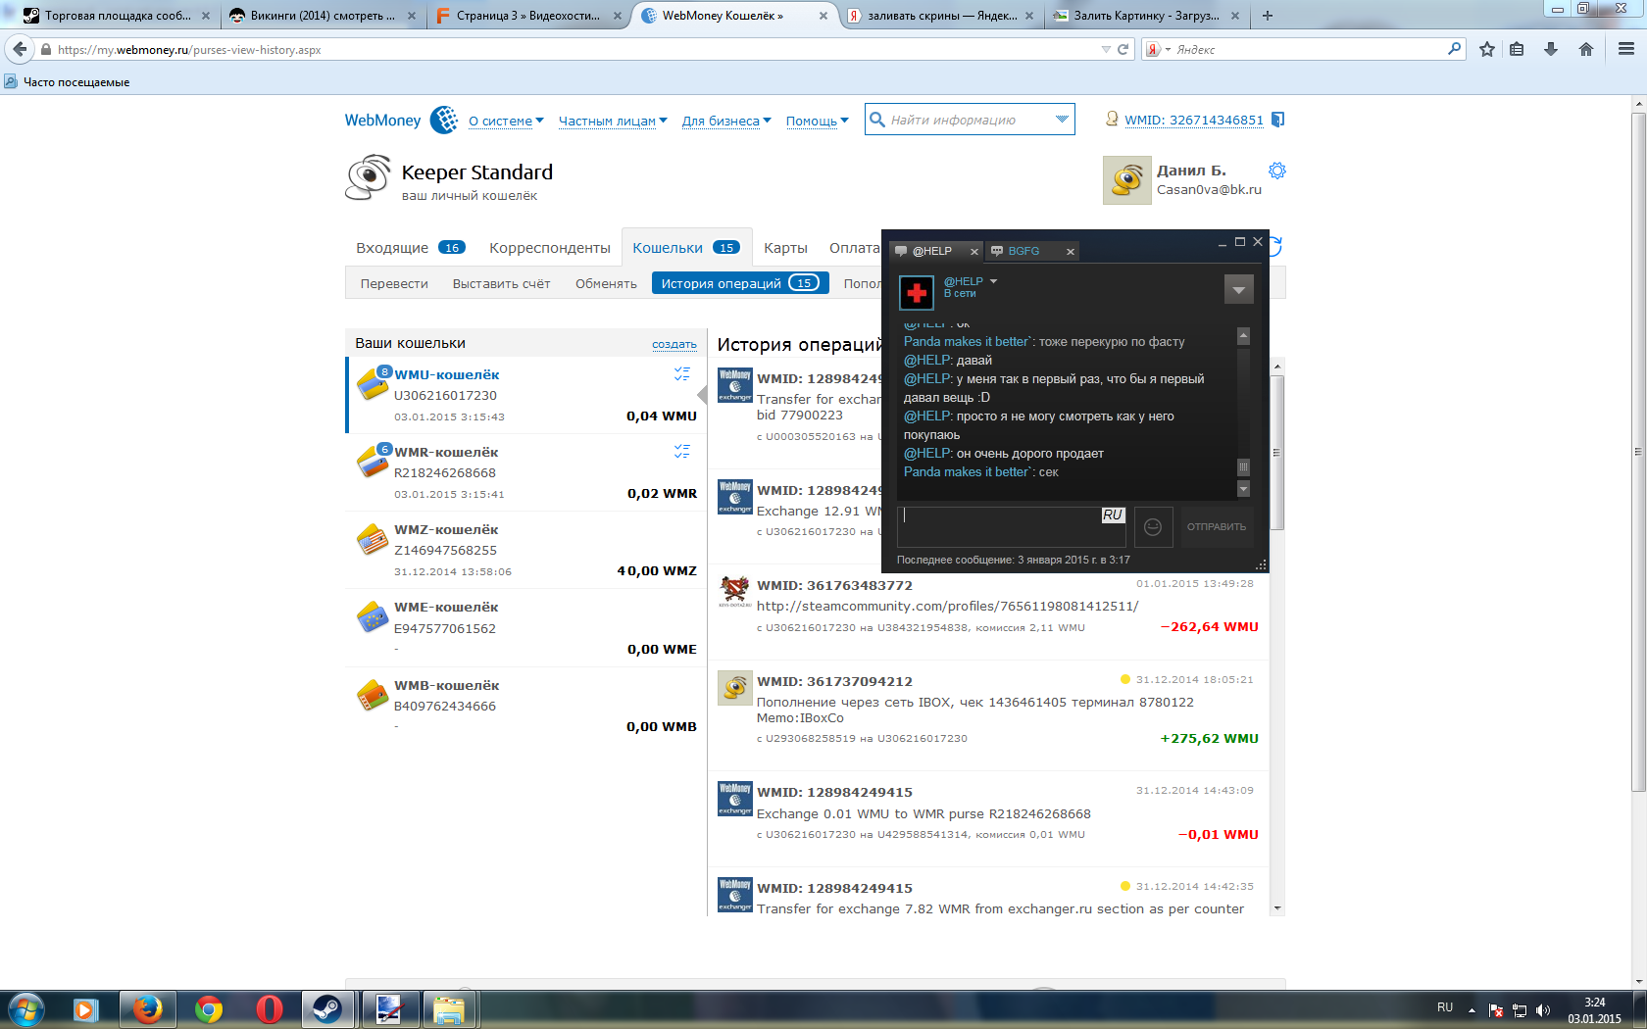Switch to the Входящие tab

[410, 248]
